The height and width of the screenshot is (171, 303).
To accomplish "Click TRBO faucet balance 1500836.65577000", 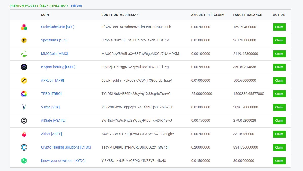I will coord(249,94).
